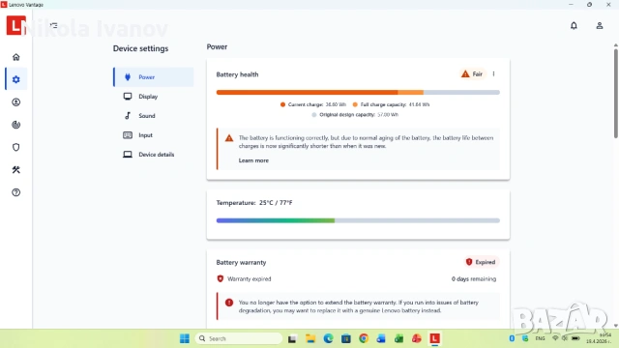Open the Home page in the sidebar
The image size is (619, 348).
[x=16, y=57]
